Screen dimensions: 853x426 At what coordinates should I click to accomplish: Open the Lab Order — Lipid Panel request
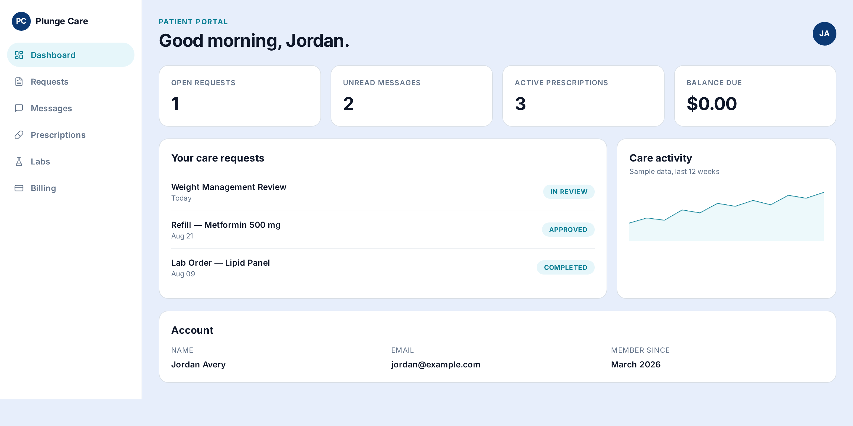point(383,267)
